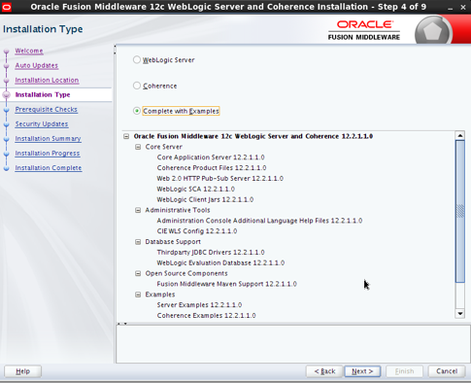Click the component tree scrollbar thumb
The width and height of the screenshot is (471, 383).
click(x=459, y=211)
